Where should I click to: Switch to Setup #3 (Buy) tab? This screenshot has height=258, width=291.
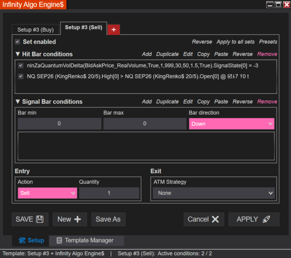(x=36, y=30)
